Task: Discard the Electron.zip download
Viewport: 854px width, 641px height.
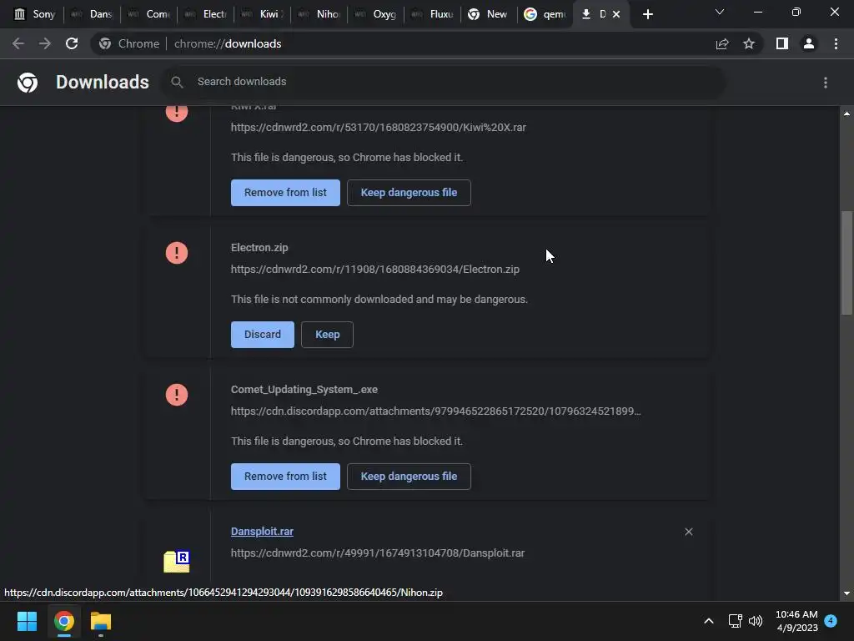Action: tap(263, 335)
